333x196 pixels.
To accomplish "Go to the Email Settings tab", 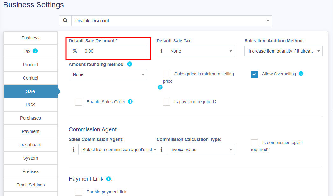I will tap(31, 185).
